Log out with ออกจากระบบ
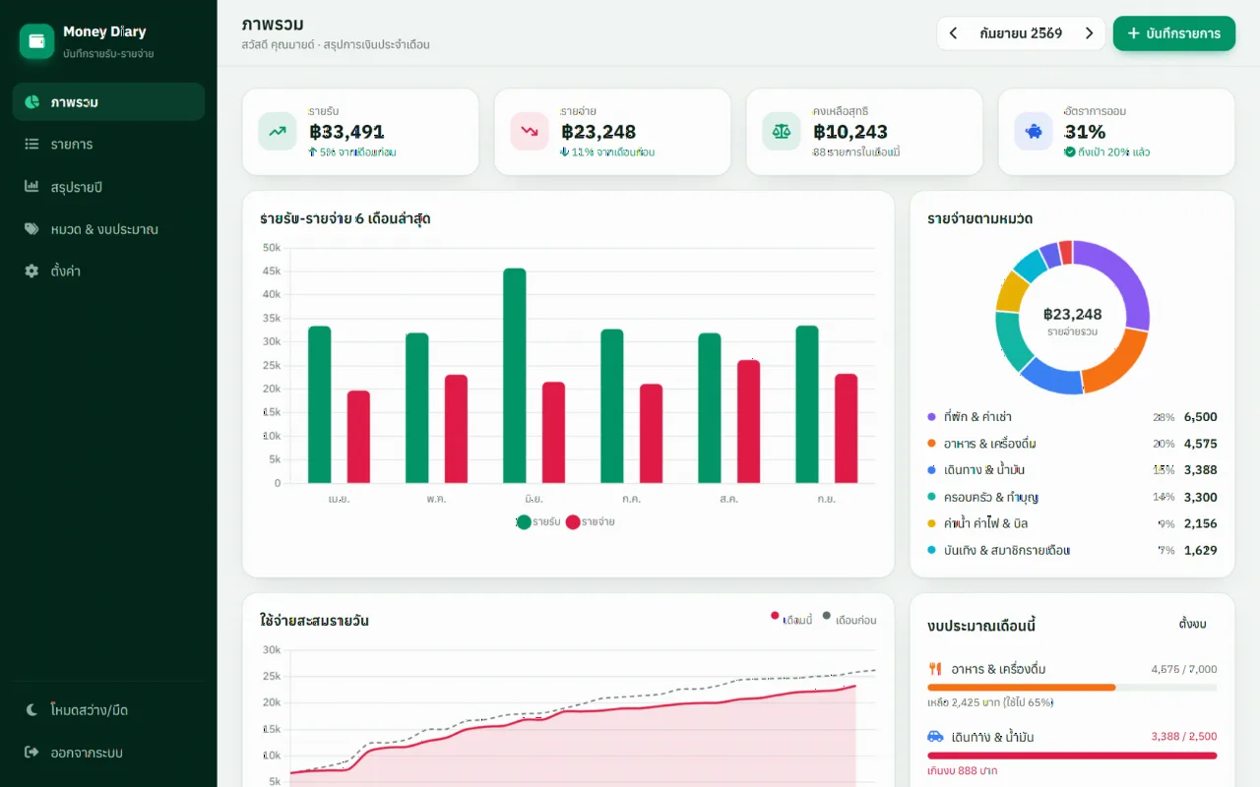 click(108, 753)
